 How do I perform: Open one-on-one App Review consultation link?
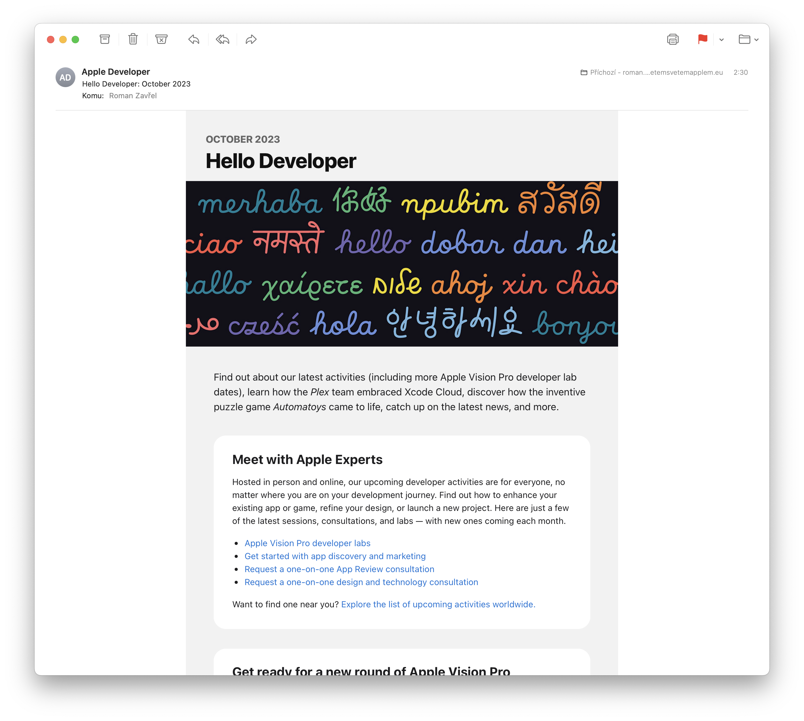(x=339, y=569)
